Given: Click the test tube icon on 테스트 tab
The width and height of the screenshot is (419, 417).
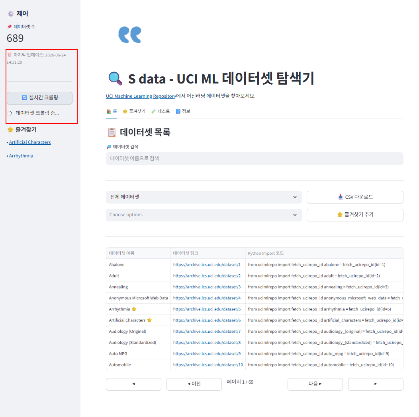Looking at the screenshot, I should tap(153, 111).
